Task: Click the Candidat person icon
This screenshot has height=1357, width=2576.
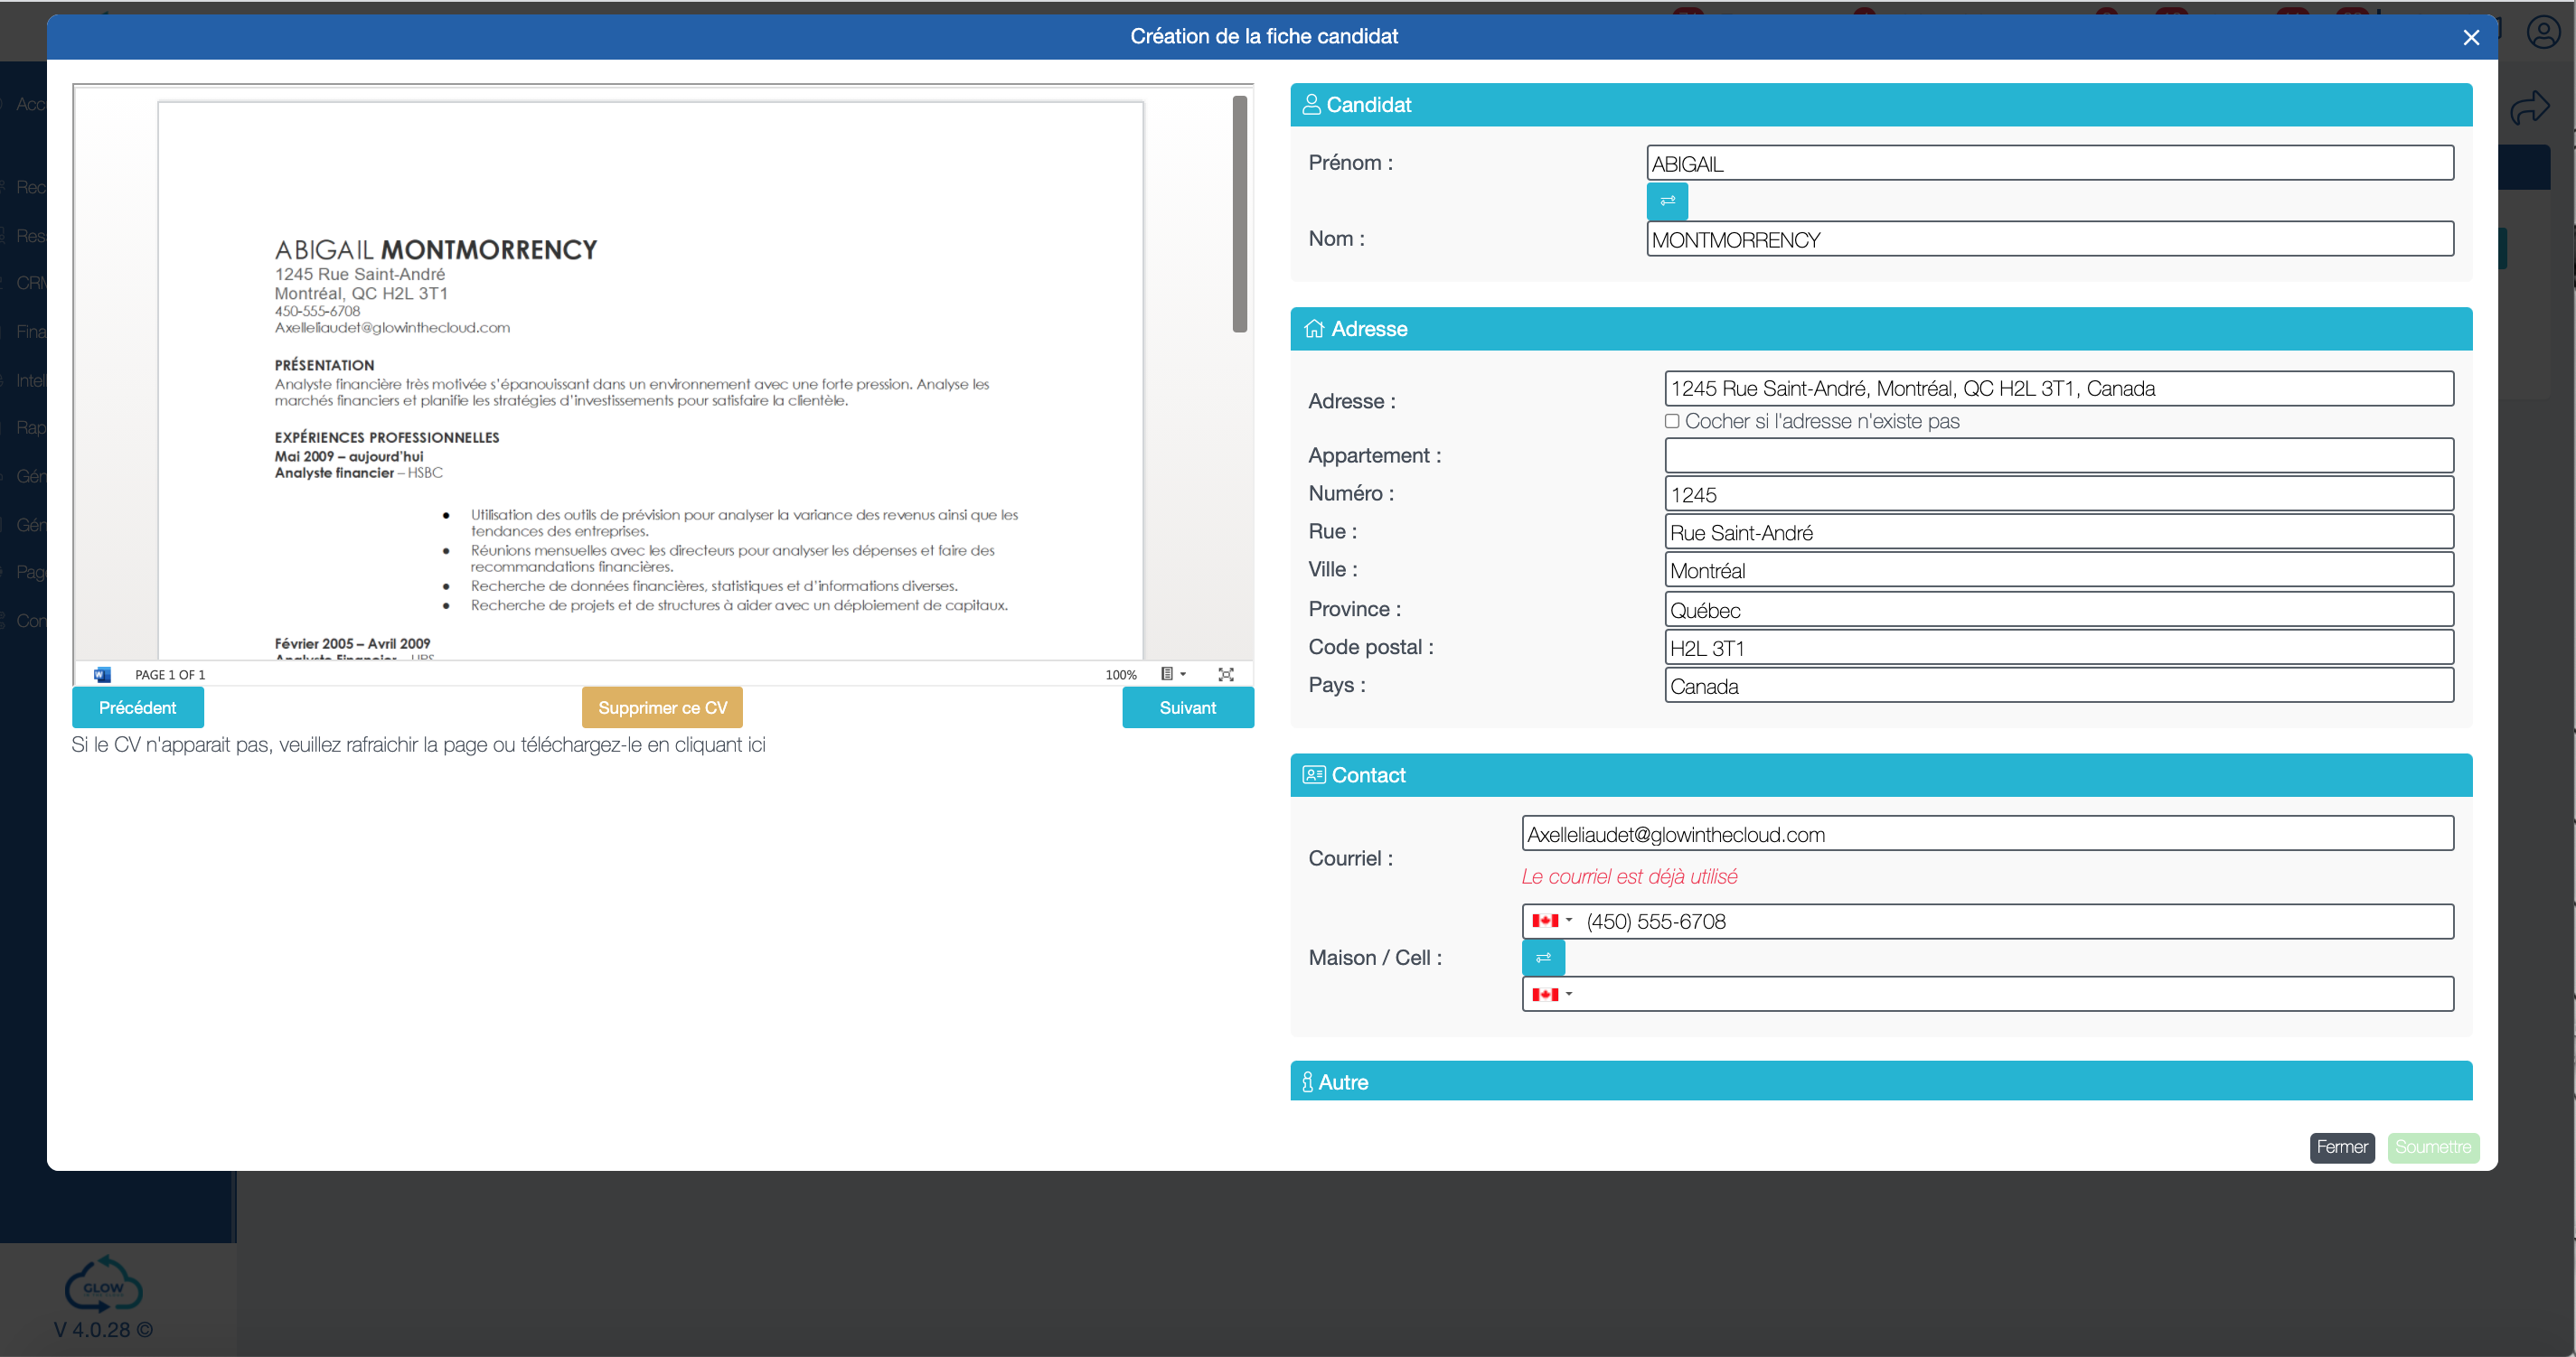Action: pos(1311,104)
